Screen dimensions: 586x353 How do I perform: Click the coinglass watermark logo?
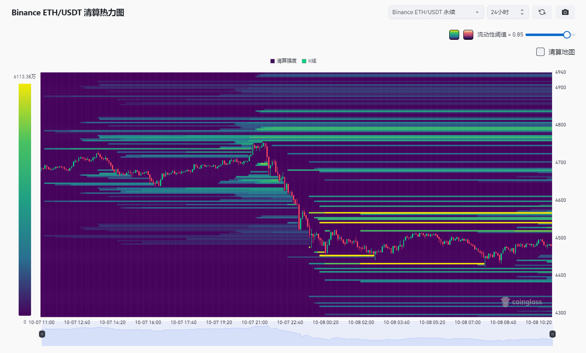(x=521, y=302)
